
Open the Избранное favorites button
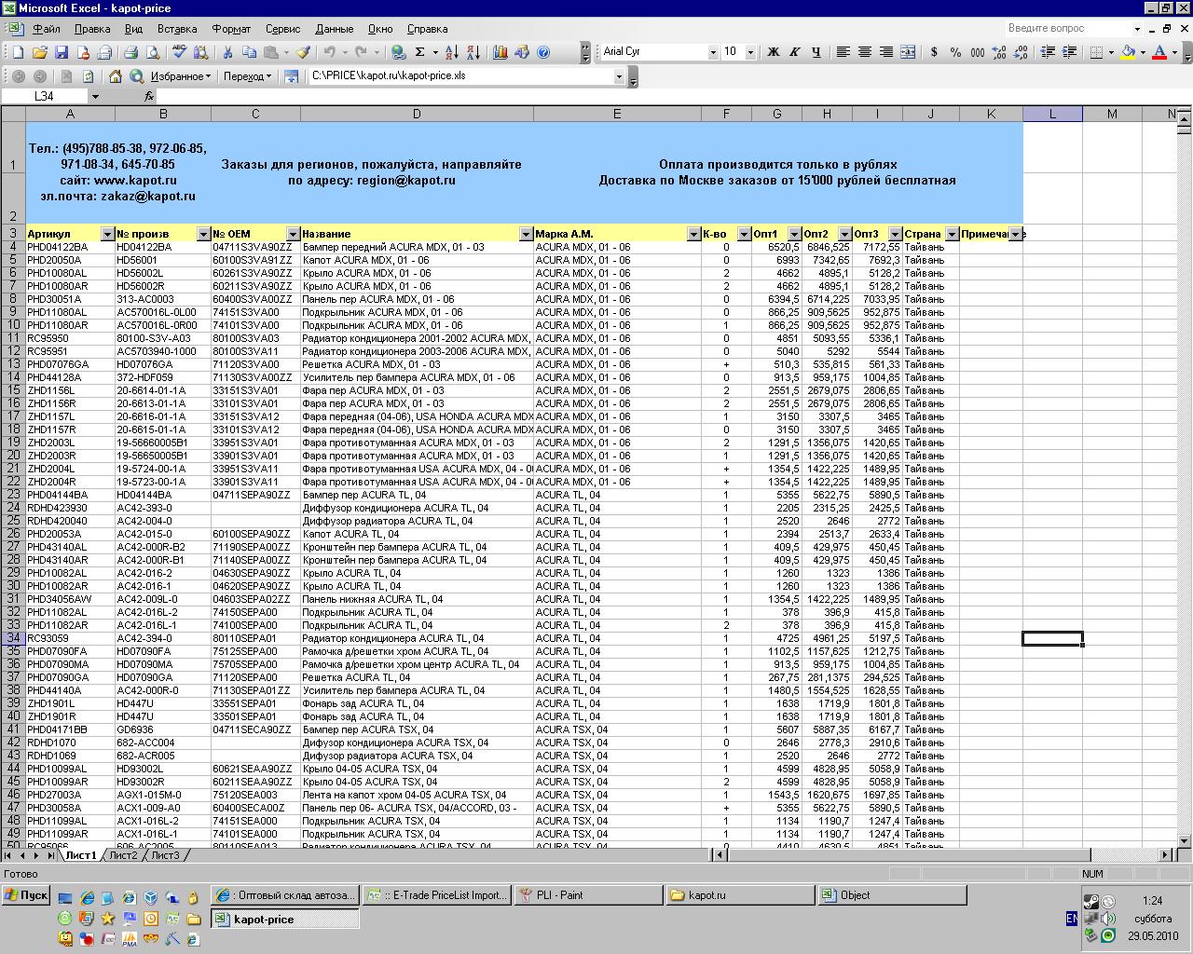click(181, 76)
